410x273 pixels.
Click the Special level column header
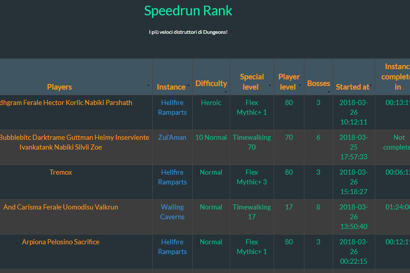(x=252, y=82)
